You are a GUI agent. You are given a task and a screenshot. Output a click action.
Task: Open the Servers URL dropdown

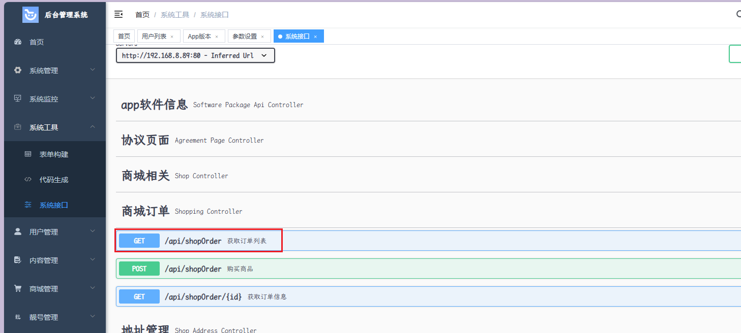coord(195,55)
